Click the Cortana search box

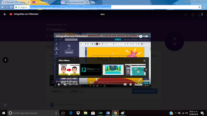33,113
